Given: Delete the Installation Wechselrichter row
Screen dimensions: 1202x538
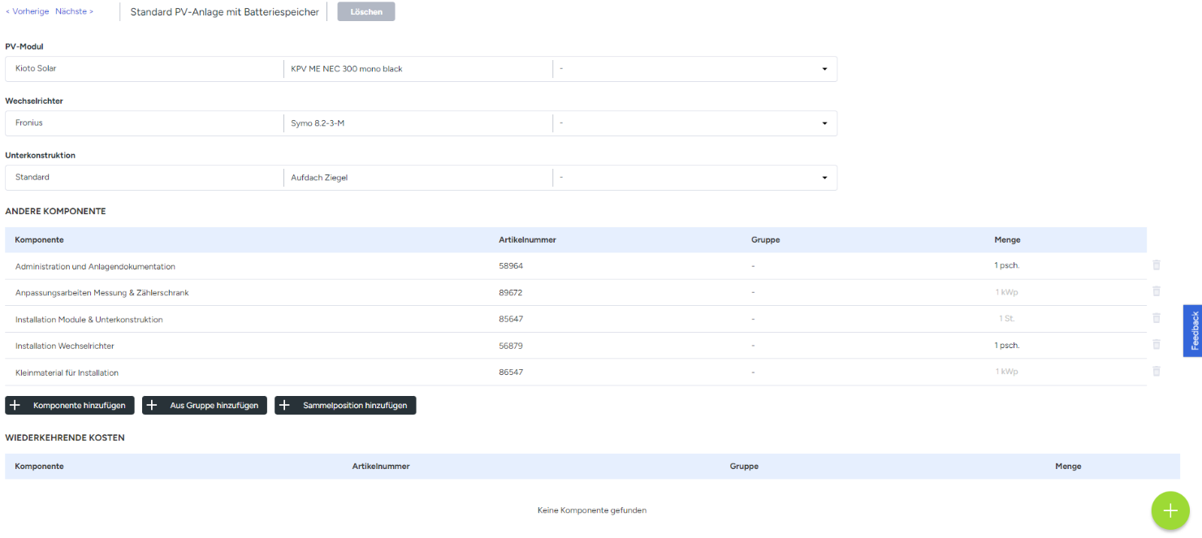Looking at the screenshot, I should (1156, 345).
